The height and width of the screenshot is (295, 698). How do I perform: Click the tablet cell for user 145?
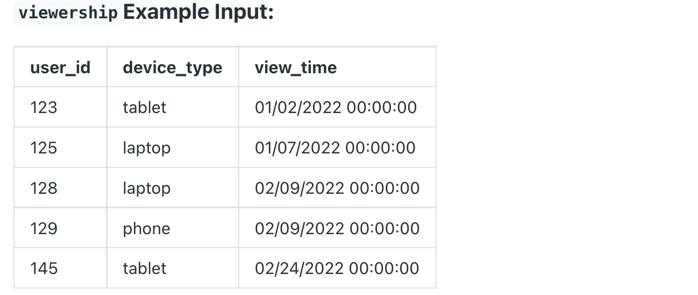click(145, 268)
